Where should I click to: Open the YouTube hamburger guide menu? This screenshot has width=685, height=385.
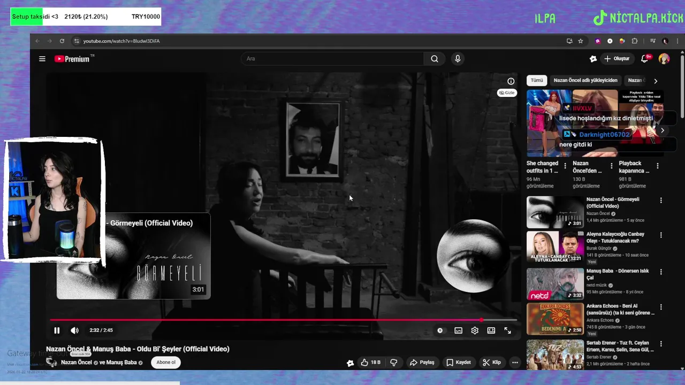42,59
